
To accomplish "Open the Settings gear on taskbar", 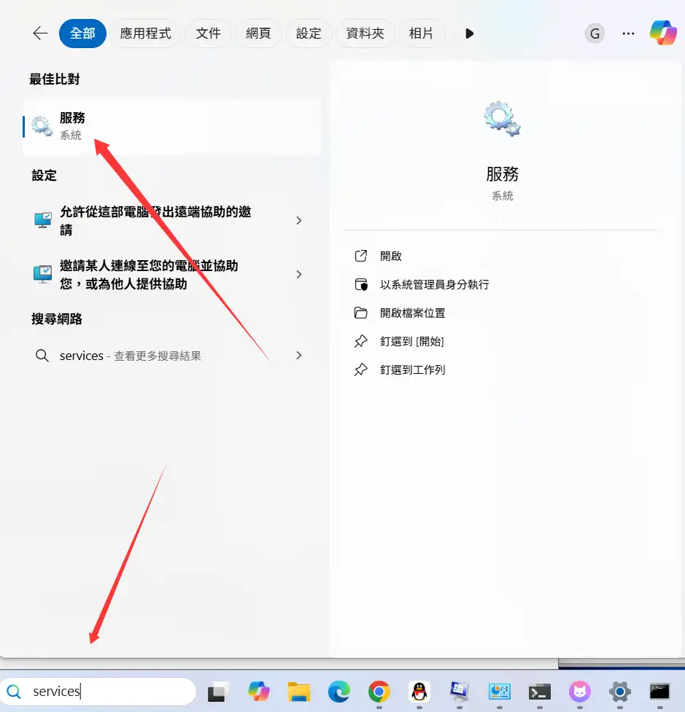I will coord(619,691).
